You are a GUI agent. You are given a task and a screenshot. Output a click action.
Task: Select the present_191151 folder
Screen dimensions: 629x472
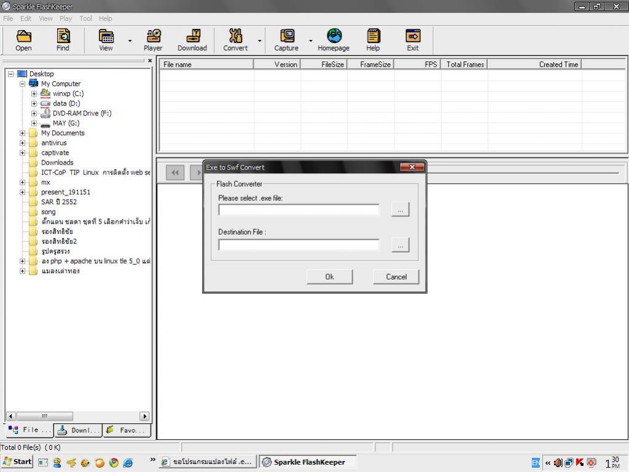pyautogui.click(x=65, y=192)
